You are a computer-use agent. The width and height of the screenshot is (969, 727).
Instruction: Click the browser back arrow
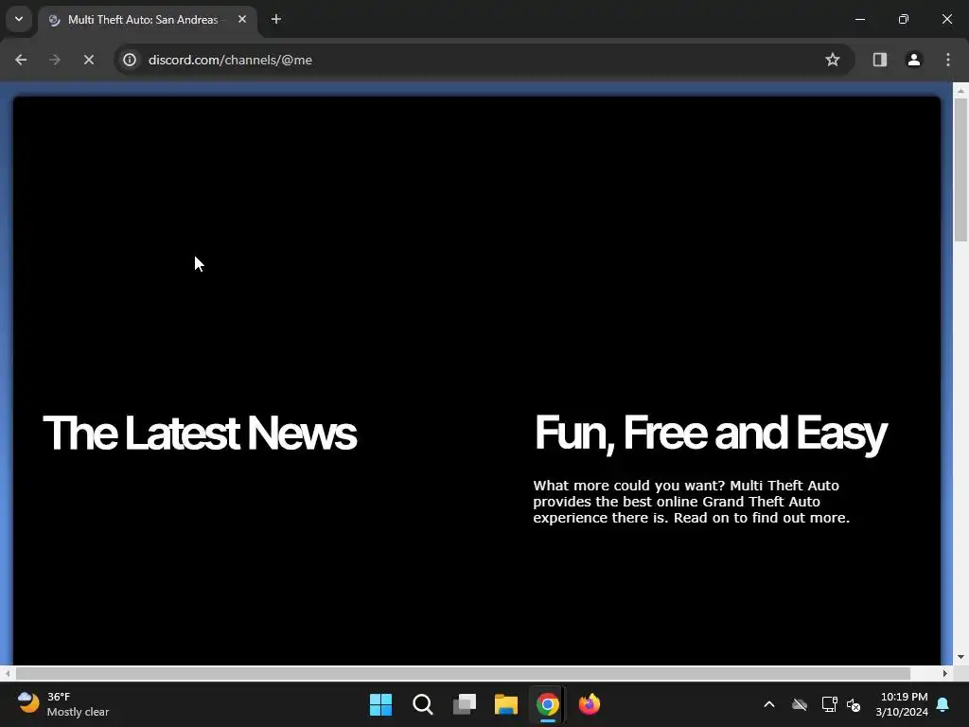coord(21,60)
